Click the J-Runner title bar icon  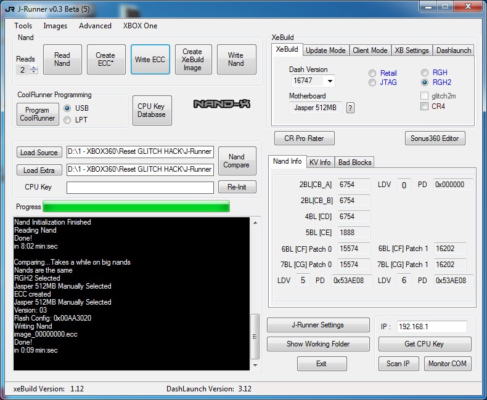[x=10, y=8]
